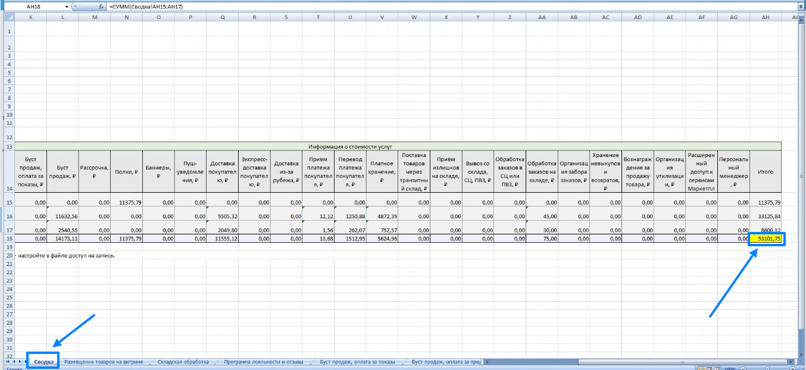Expand the formula bar with right-end chevron
Screen dimensions: 806x370
pyautogui.click(x=801, y=6)
